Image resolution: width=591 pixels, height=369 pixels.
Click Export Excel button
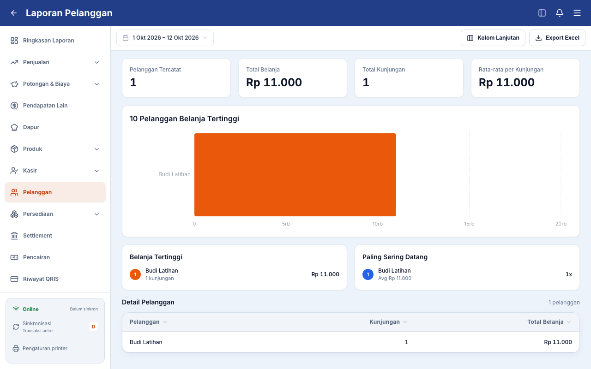(x=557, y=38)
